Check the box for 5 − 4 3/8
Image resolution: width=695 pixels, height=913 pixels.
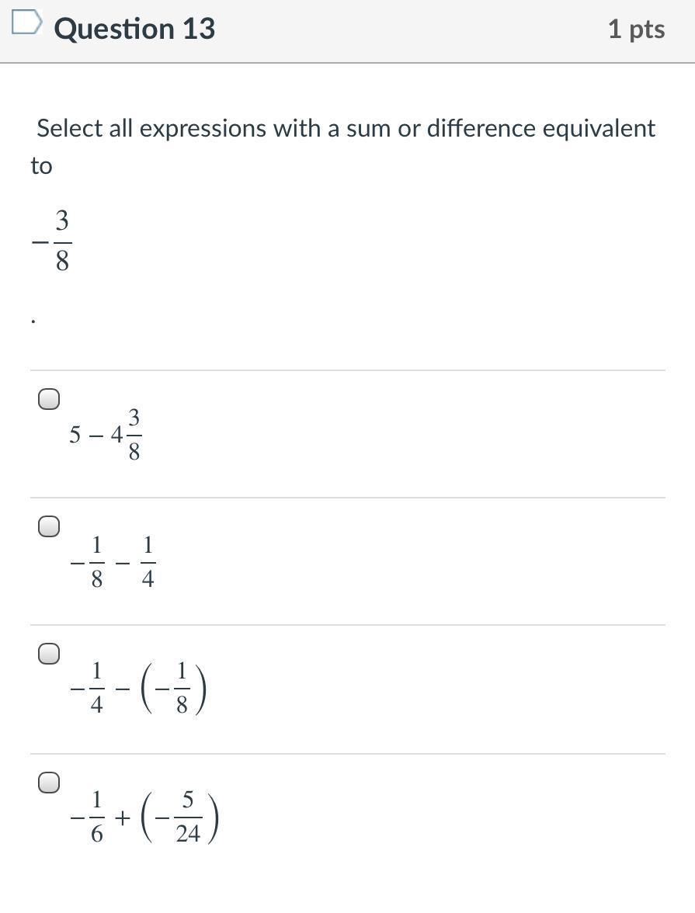(x=48, y=400)
